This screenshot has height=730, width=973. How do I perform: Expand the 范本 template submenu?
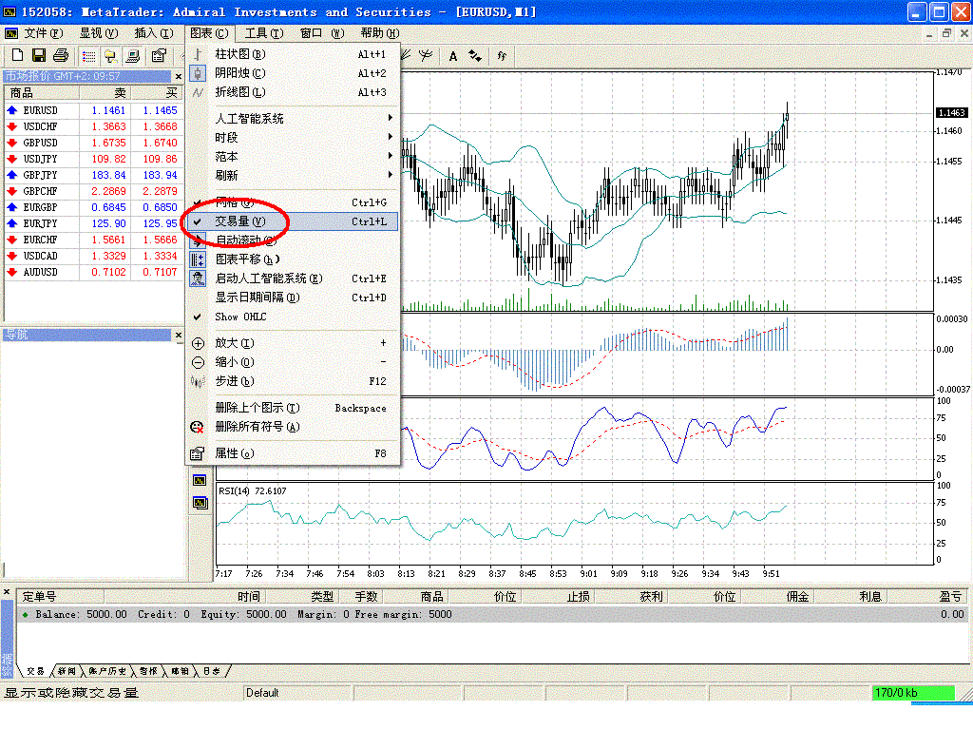pyautogui.click(x=293, y=157)
